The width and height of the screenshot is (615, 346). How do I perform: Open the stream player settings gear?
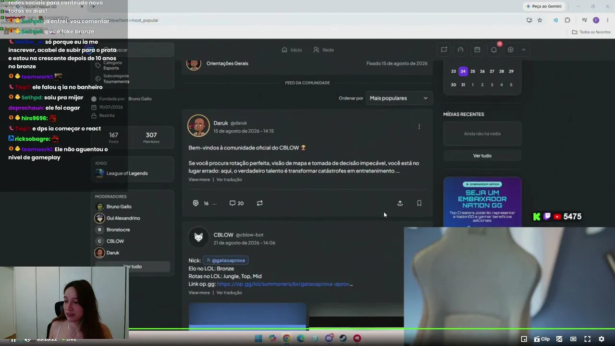[601, 339]
